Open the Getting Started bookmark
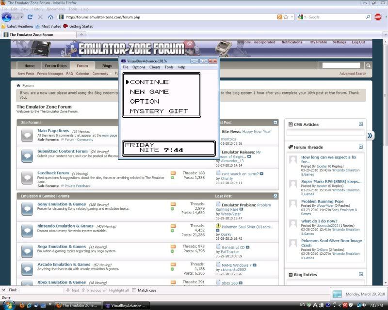Viewport: 388px width, 310px height. coord(79,26)
